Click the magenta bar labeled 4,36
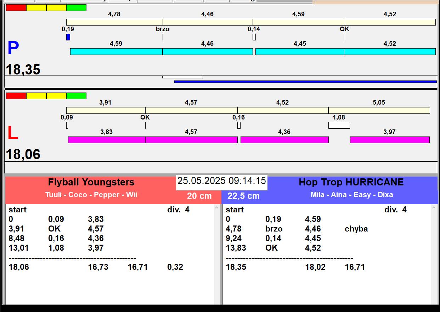 [x=284, y=140]
